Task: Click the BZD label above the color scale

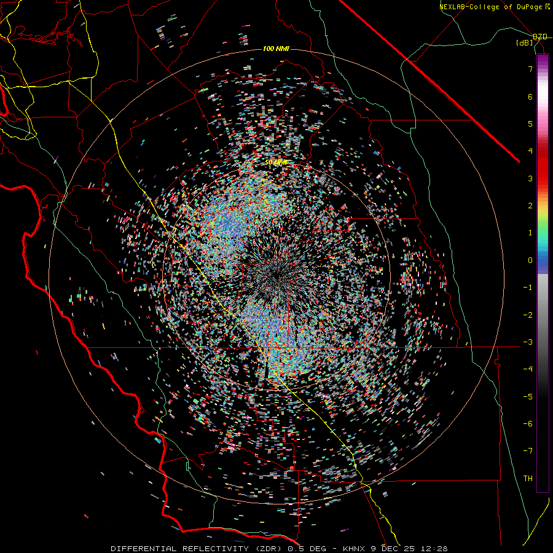Action: [x=540, y=37]
